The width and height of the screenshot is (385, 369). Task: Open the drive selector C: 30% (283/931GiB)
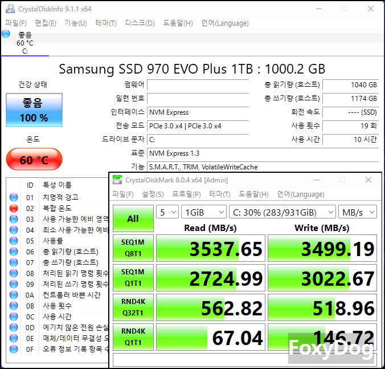tap(282, 212)
